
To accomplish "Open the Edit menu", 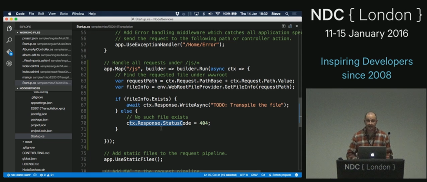I will (41, 14).
